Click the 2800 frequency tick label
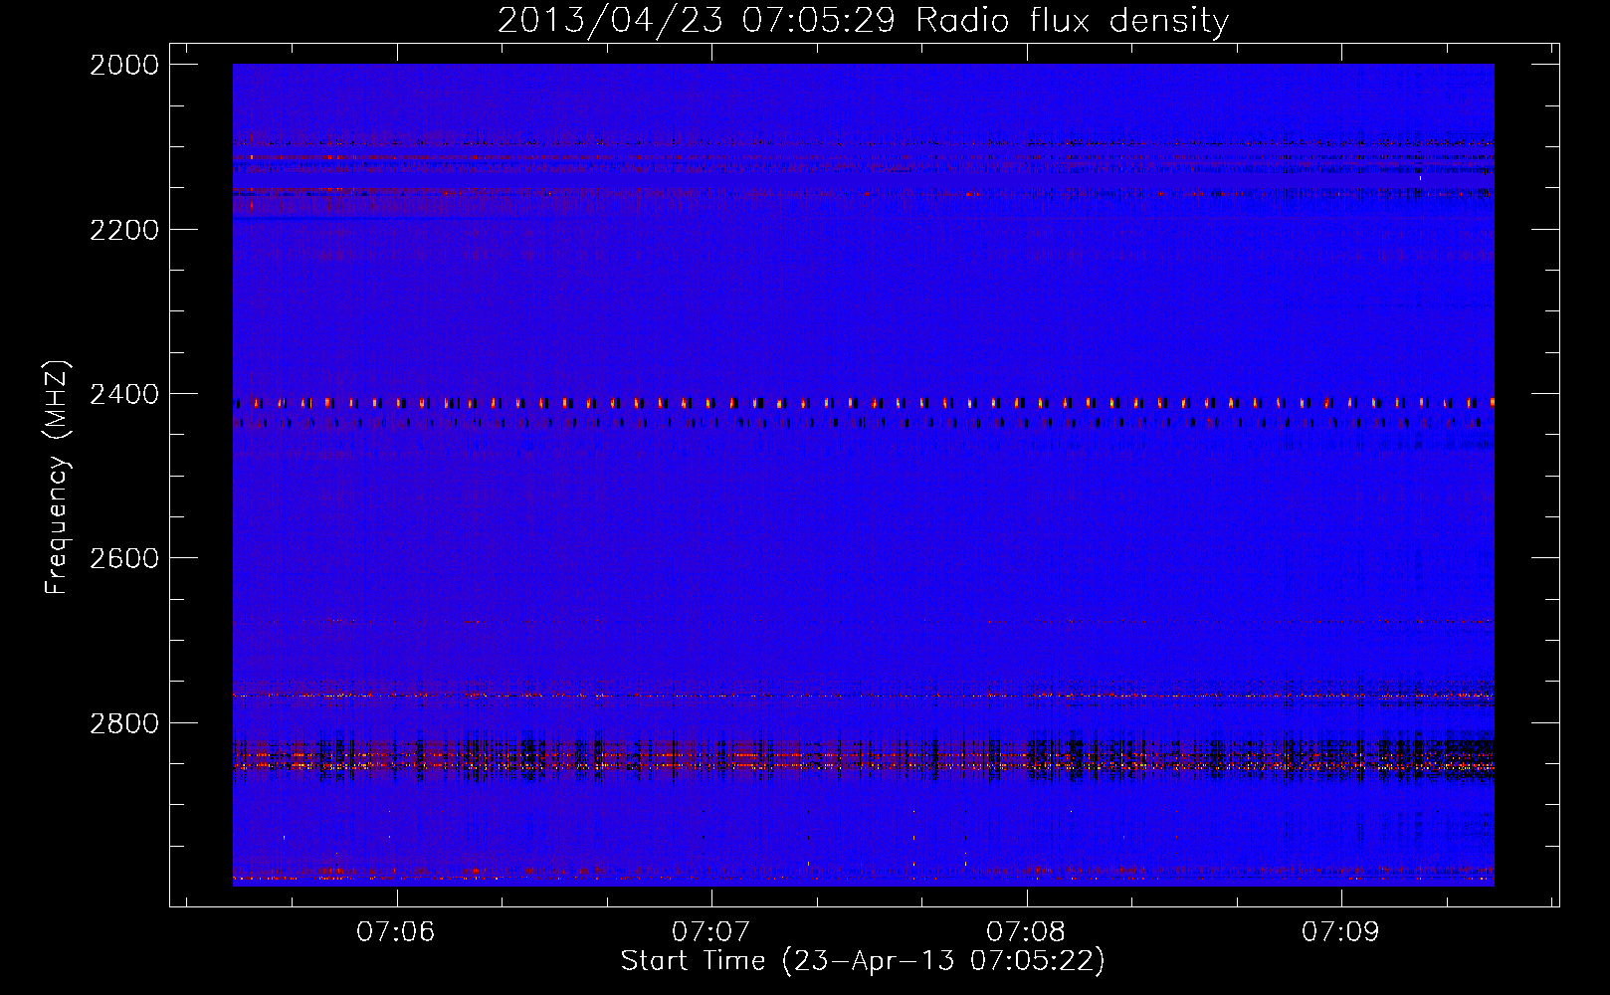Image resolution: width=1610 pixels, height=995 pixels. tap(124, 723)
